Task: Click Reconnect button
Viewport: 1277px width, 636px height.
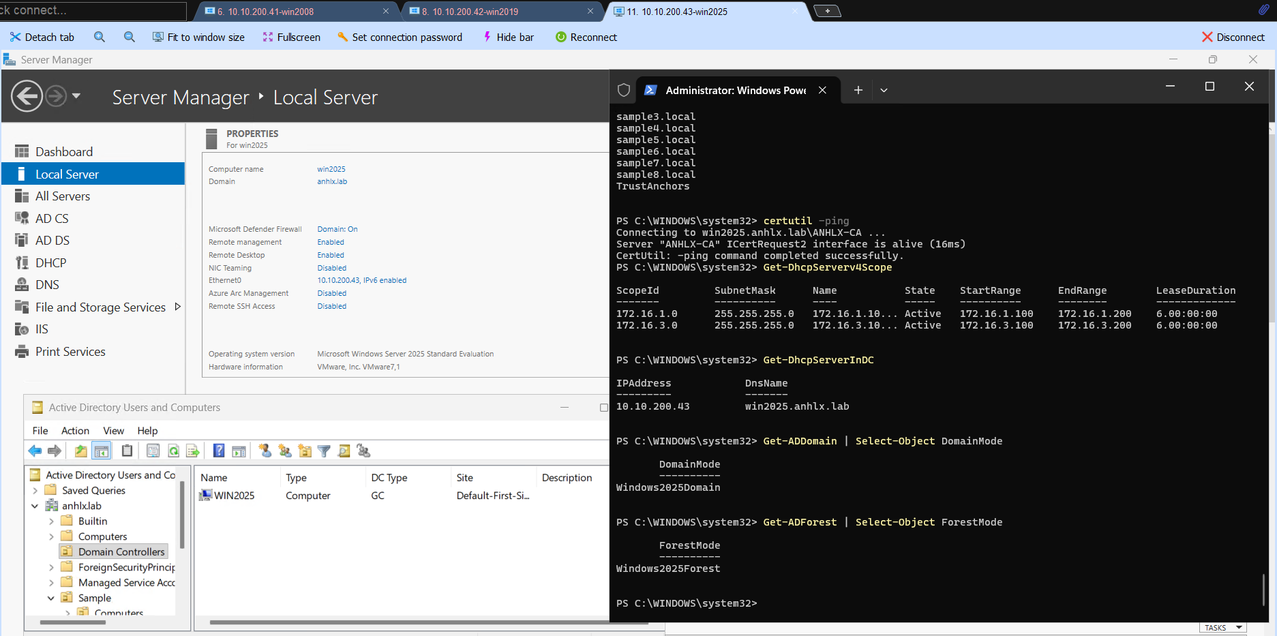Action: click(586, 37)
